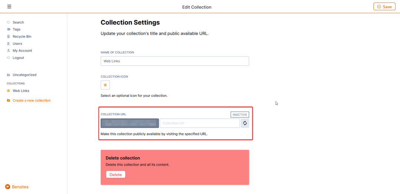Viewport: 400px width, 194px height.
Task: Save the collection settings
Action: [x=384, y=7]
